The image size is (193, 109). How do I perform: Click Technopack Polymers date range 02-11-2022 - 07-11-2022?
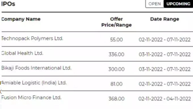click(x=165, y=40)
